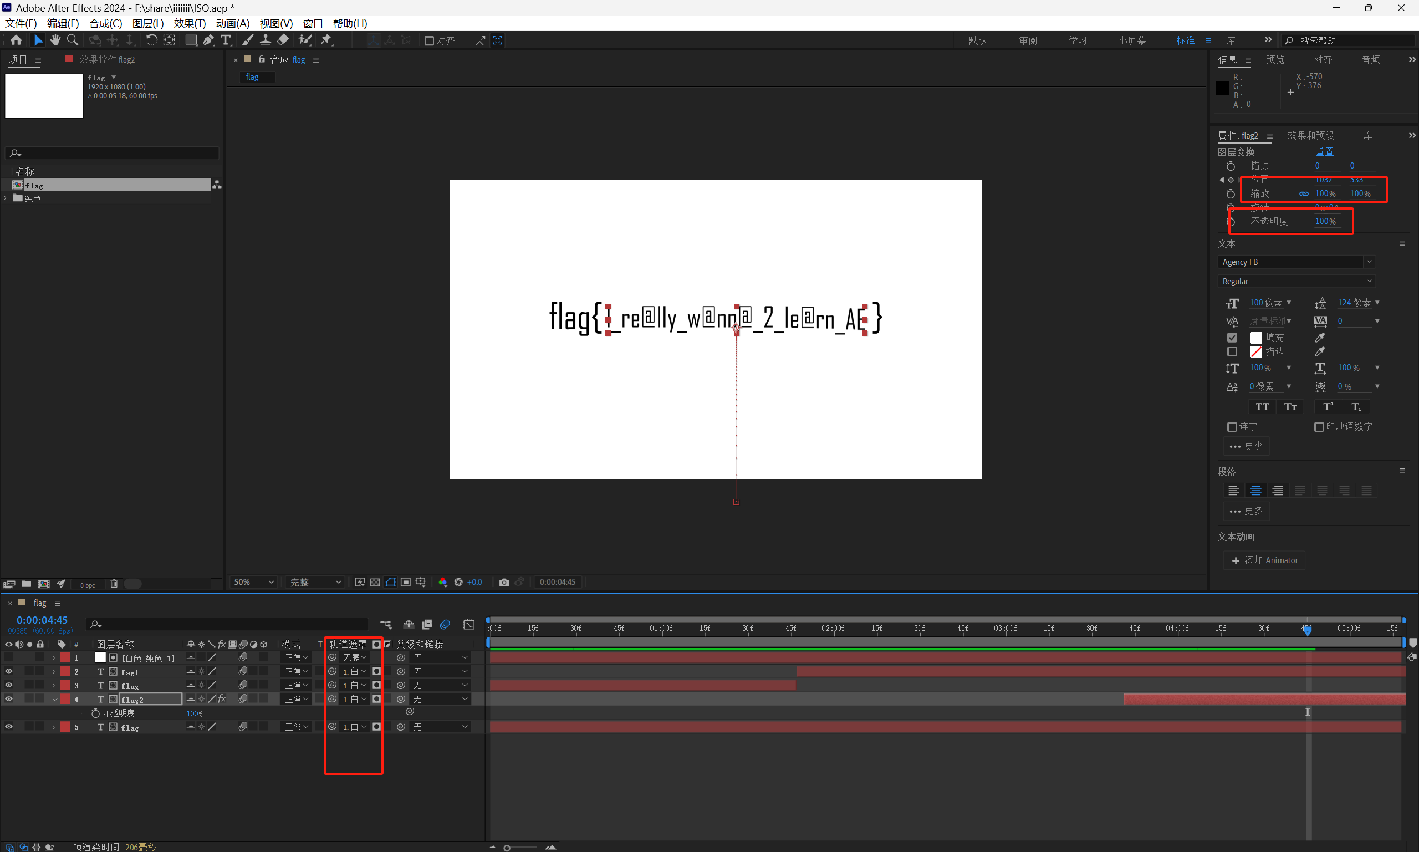Switch to the 默认 workspace
Viewport: 1419px width, 852px height.
978,41
